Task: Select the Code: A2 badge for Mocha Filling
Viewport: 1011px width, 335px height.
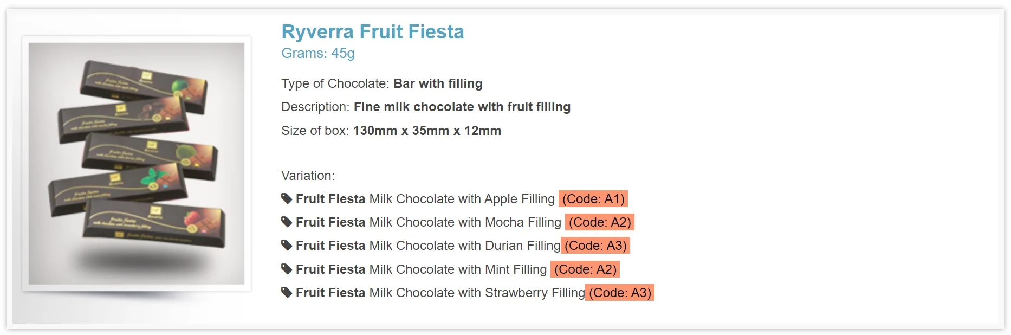Action: coord(600,222)
